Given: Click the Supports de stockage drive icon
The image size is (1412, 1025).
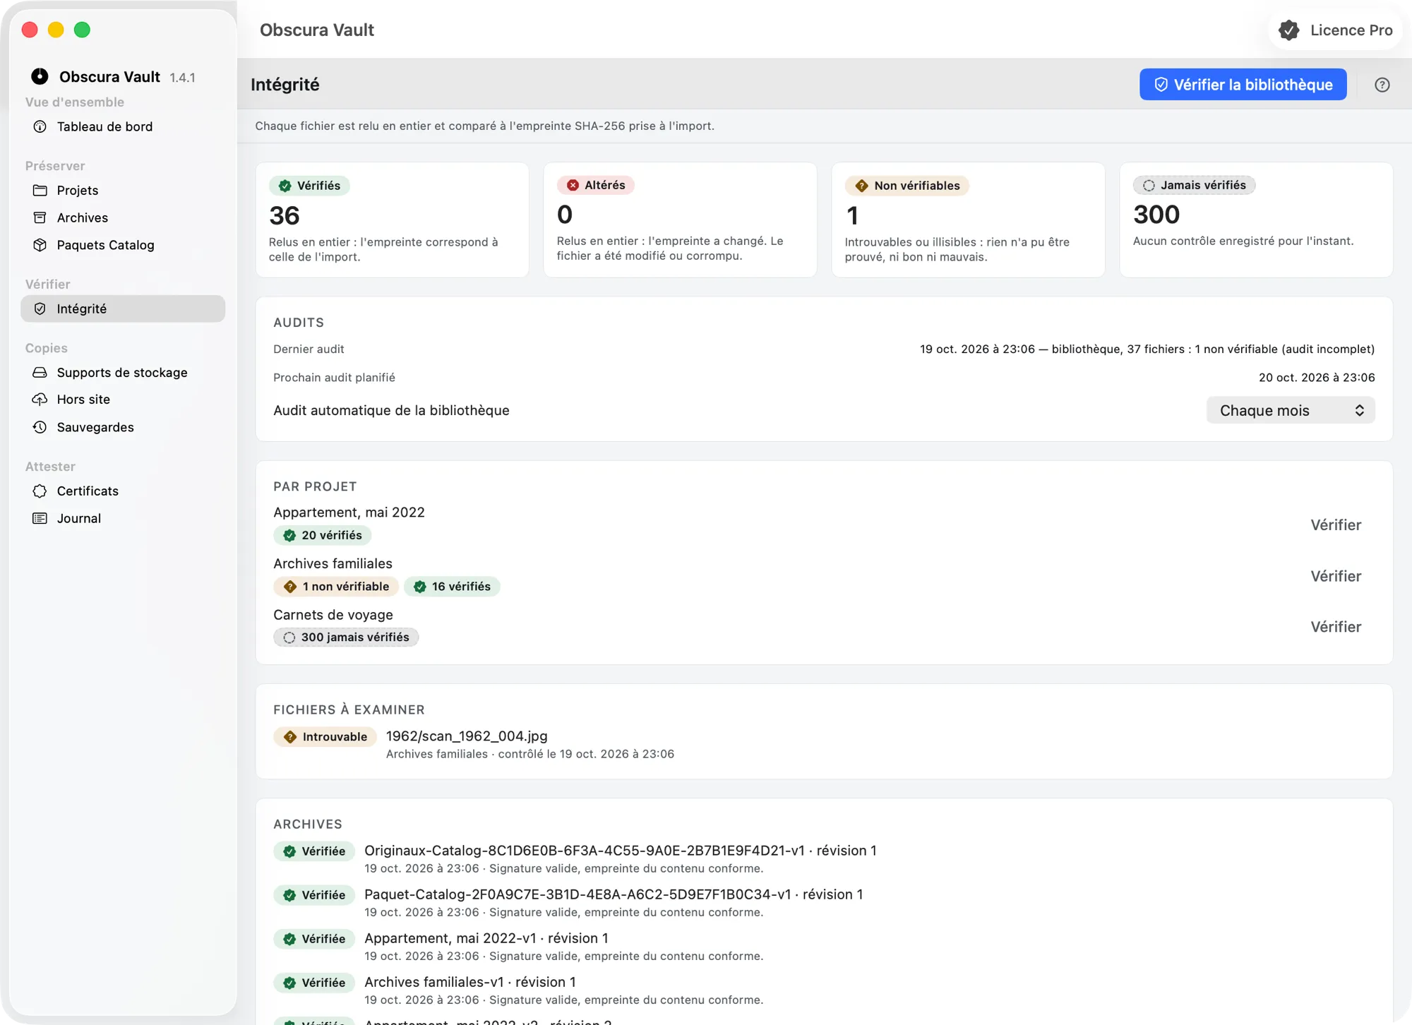Looking at the screenshot, I should point(40,372).
